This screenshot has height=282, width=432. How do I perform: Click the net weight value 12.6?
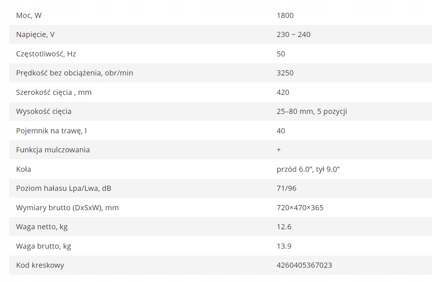click(284, 227)
